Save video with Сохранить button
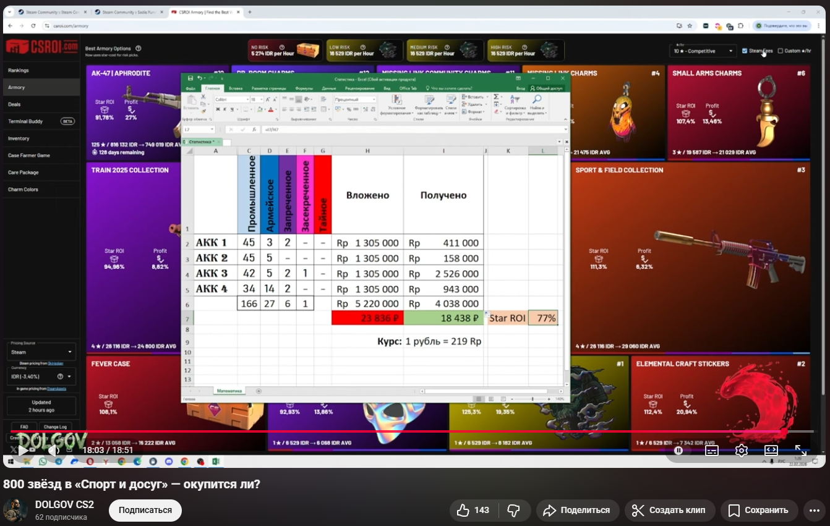This screenshot has width=830, height=526. point(759,510)
